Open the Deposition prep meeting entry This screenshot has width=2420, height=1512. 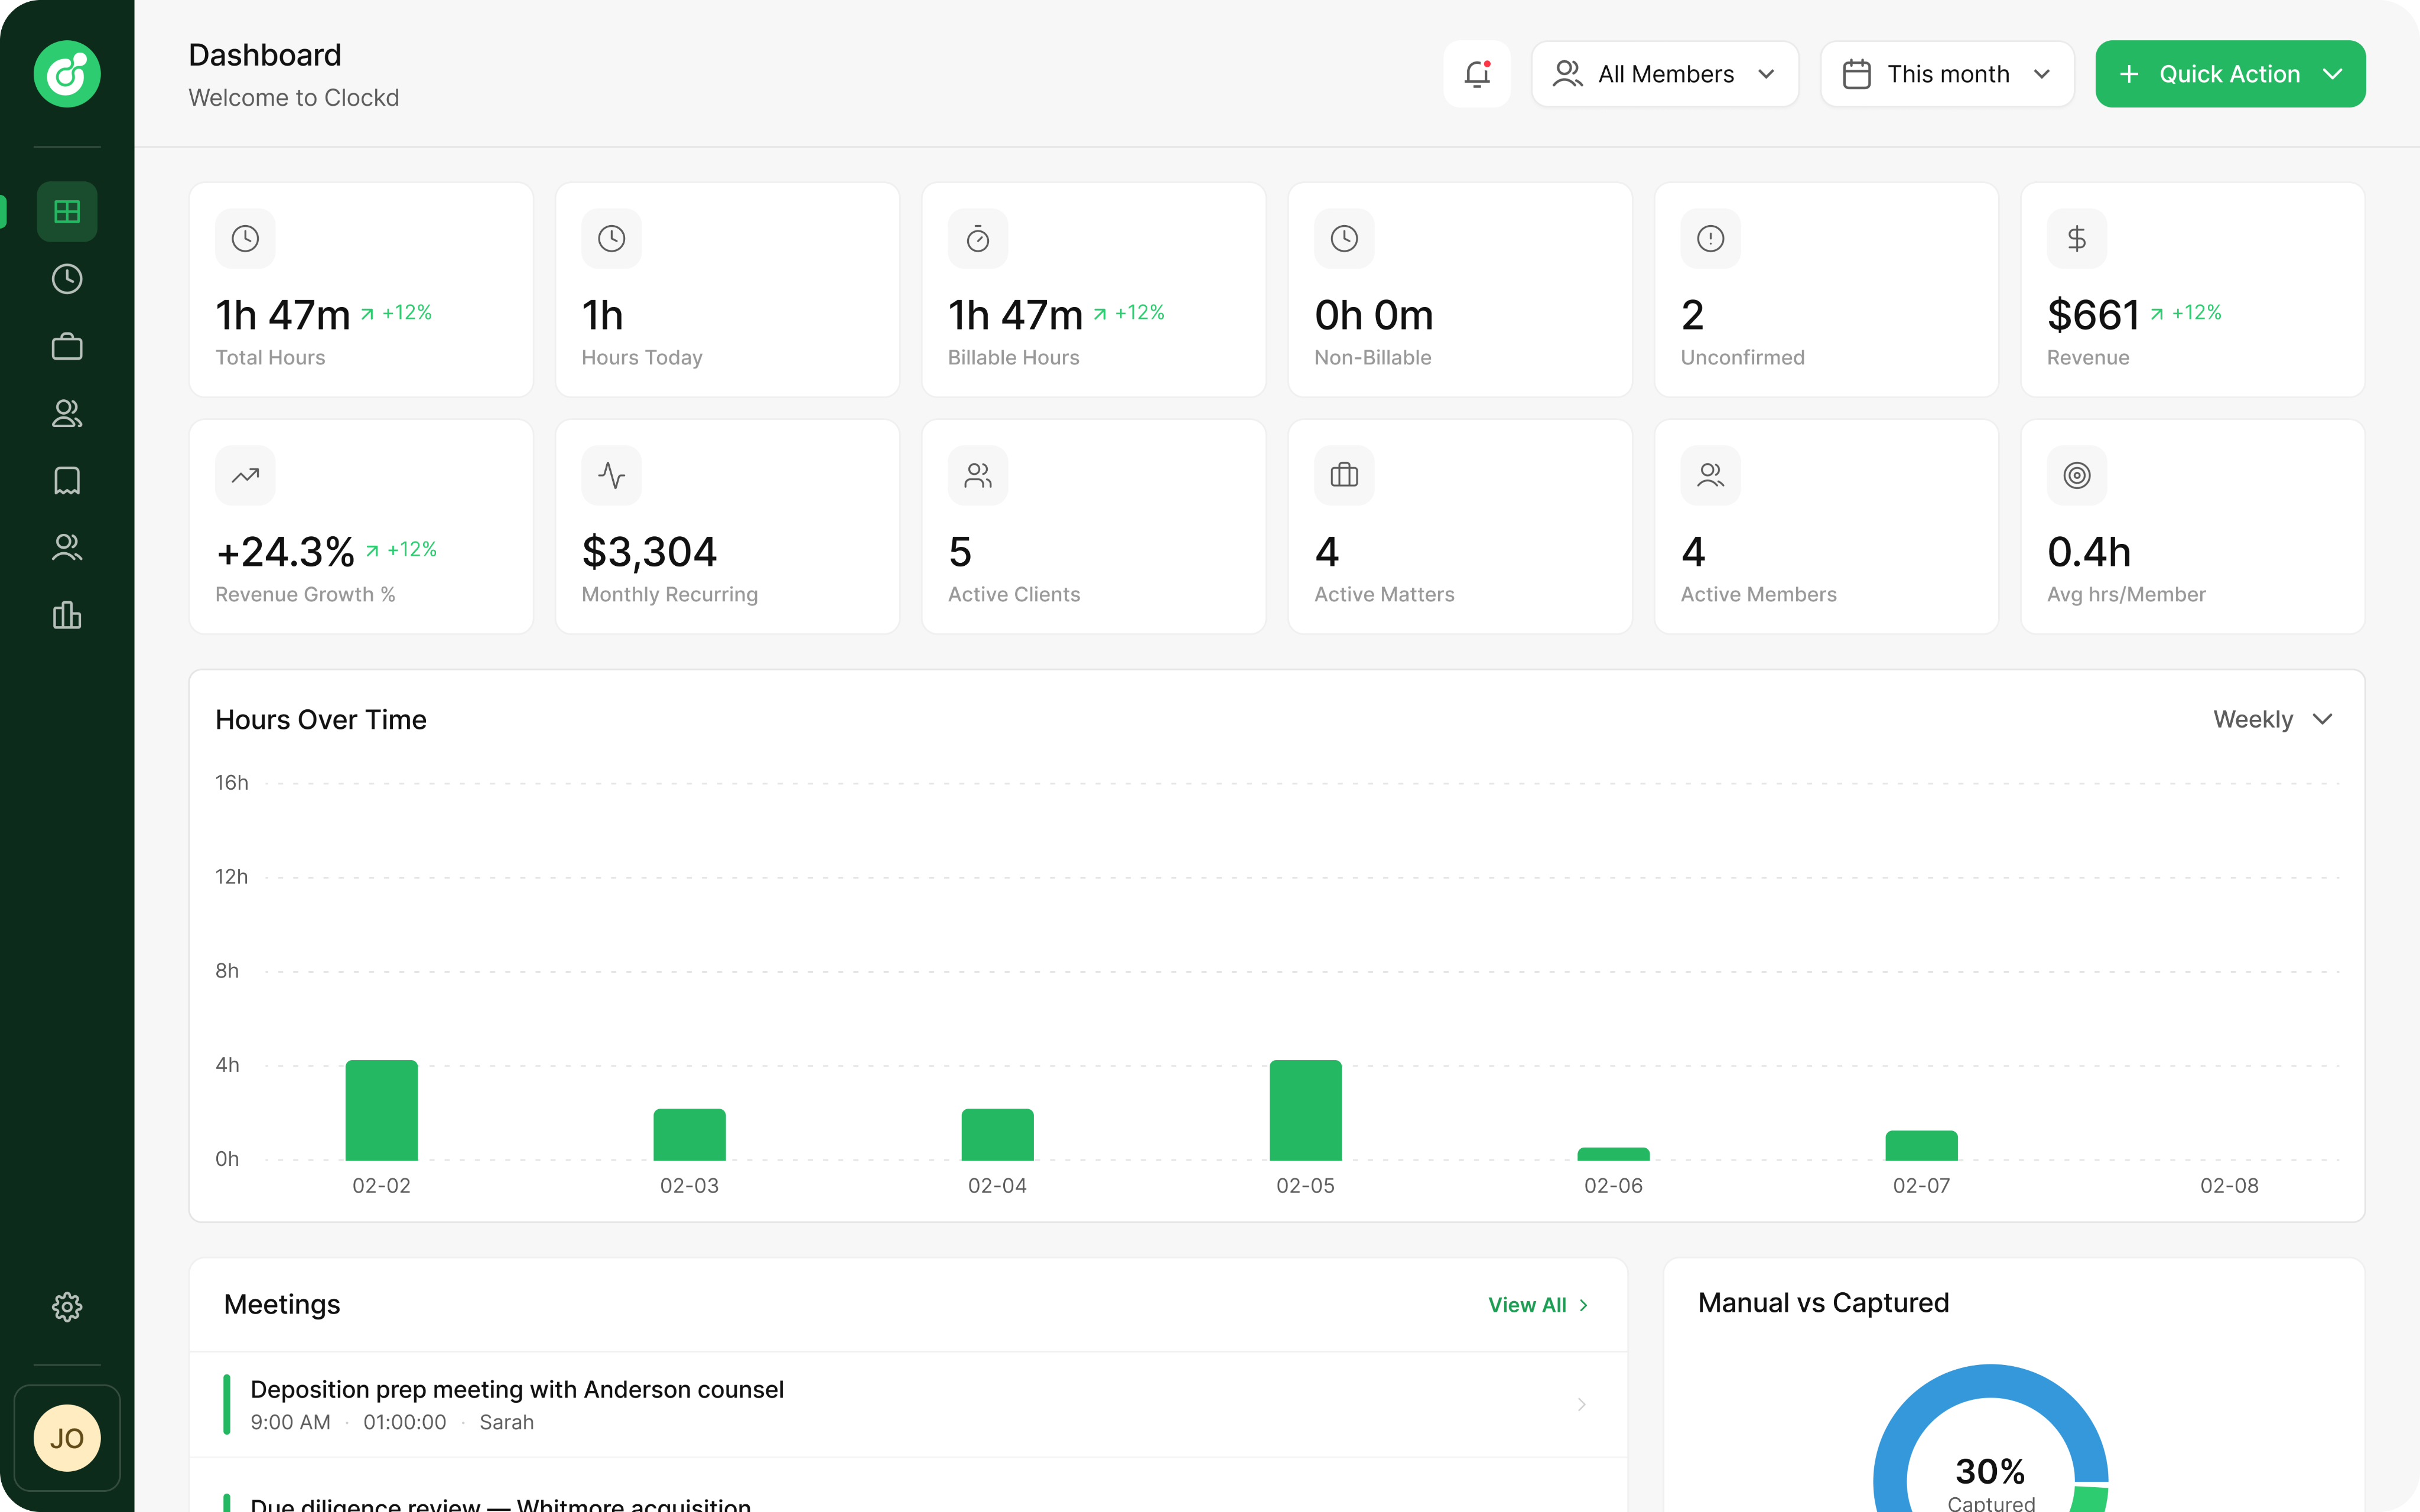click(908, 1404)
